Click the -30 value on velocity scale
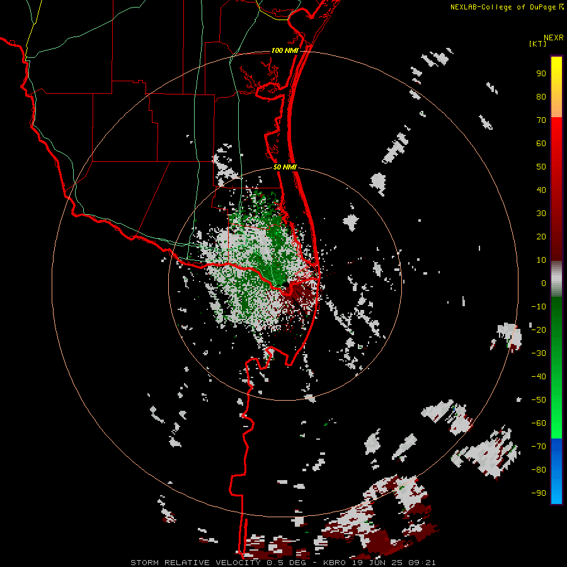Viewport: 567px width, 567px height. pyautogui.click(x=539, y=353)
